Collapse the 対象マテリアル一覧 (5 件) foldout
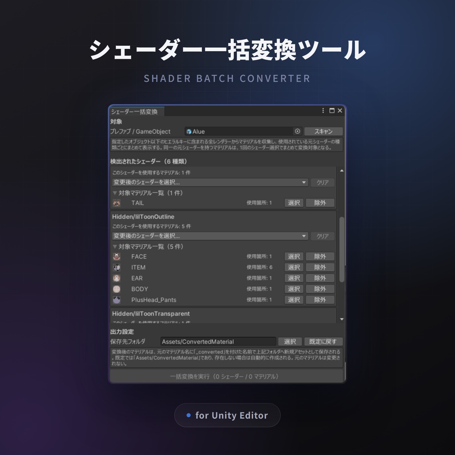The height and width of the screenshot is (455, 455). click(115, 247)
